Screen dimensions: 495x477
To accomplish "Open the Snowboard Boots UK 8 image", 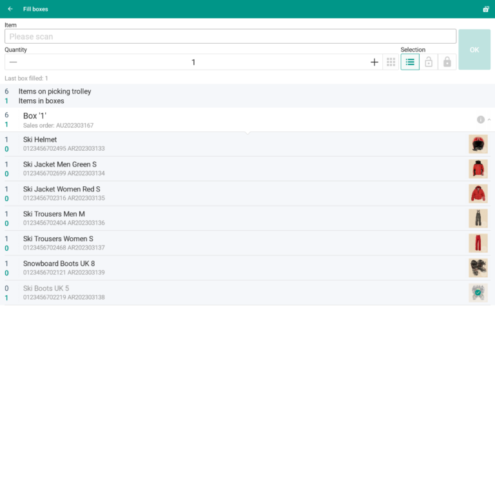I will (478, 268).
